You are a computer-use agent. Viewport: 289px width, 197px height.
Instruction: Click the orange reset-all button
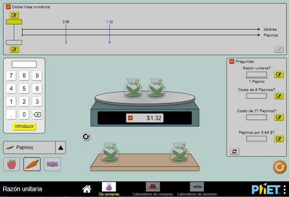click(279, 166)
